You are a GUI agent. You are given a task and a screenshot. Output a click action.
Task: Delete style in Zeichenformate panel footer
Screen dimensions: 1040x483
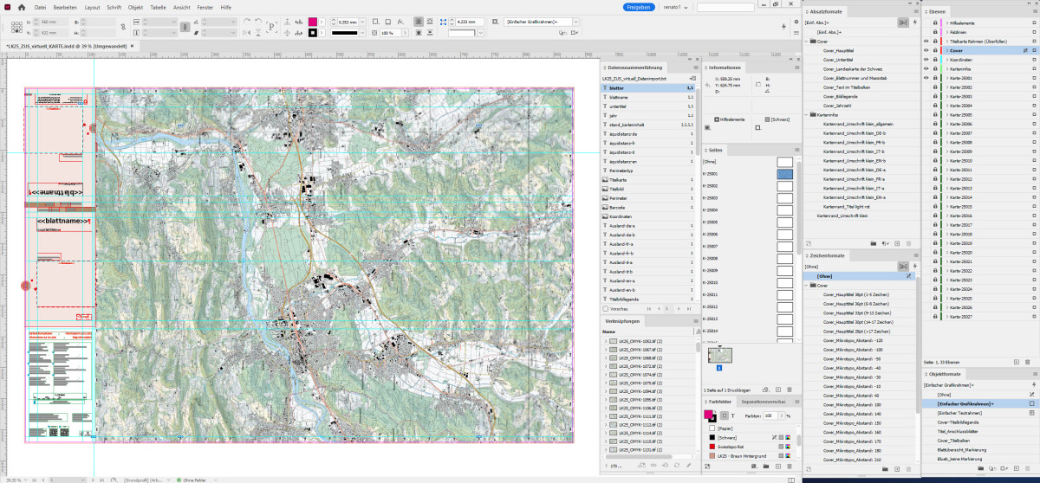908,469
